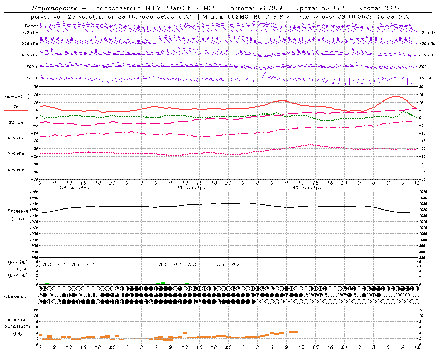
Task: Click the "Рассчитано: 28.10.2025 10:38 UTC" text
Action: (x=354, y=17)
